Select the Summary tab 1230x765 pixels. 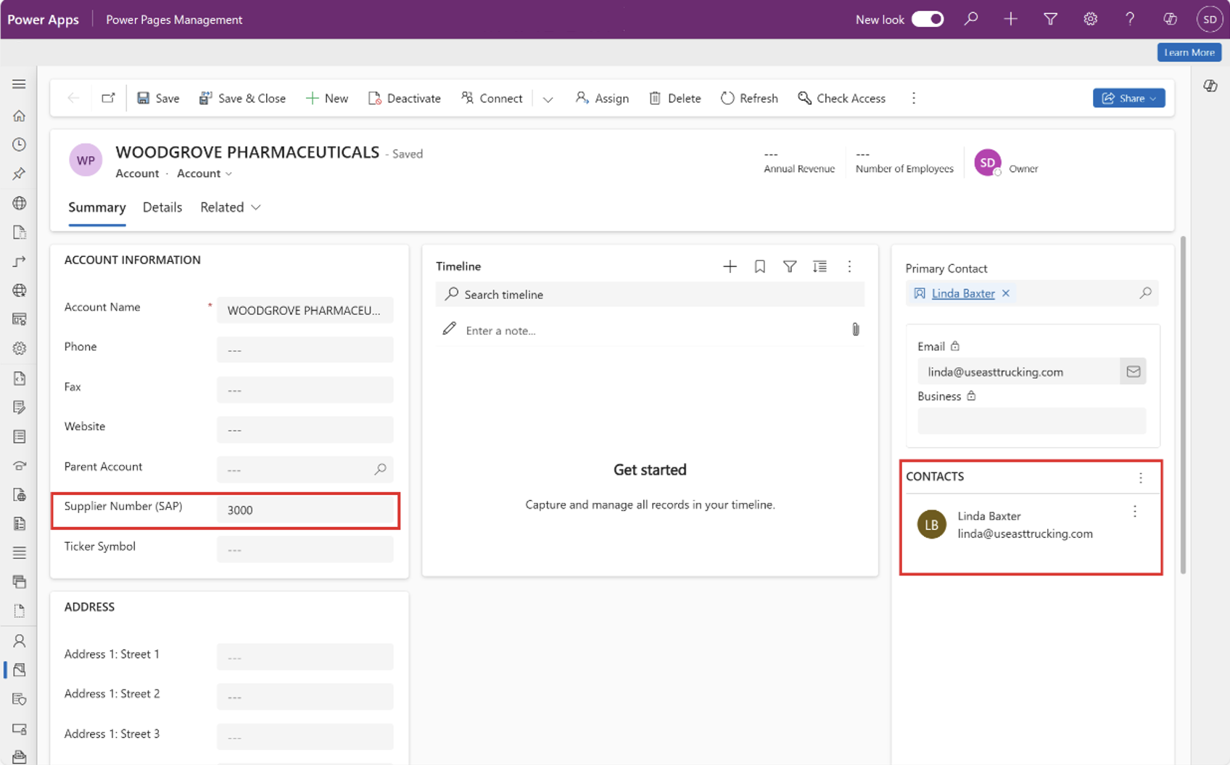point(97,208)
